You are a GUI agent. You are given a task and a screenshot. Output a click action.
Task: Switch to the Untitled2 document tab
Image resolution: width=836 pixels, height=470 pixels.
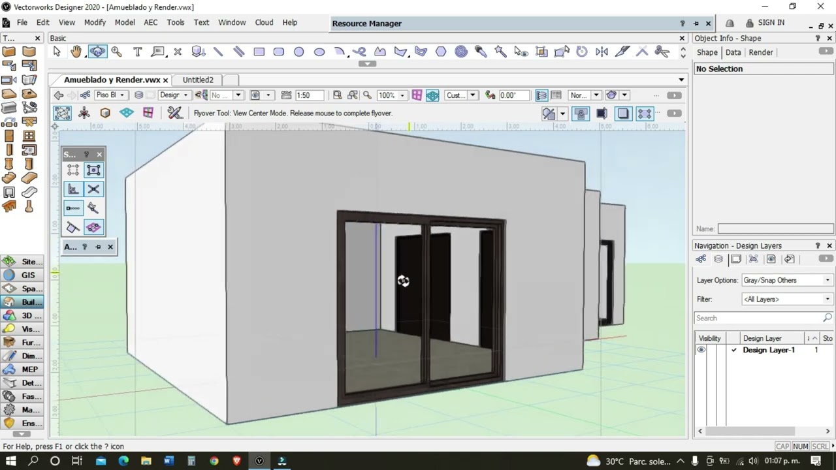[198, 80]
